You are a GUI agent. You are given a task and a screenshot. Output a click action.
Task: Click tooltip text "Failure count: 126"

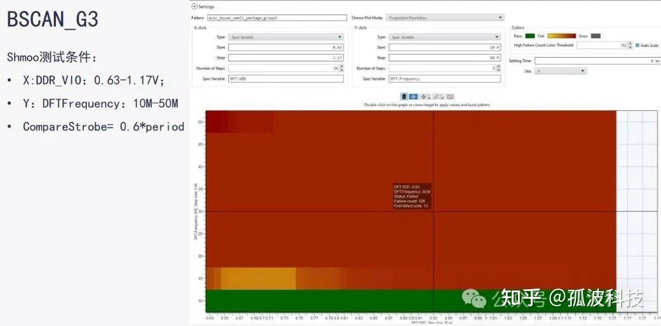409,201
